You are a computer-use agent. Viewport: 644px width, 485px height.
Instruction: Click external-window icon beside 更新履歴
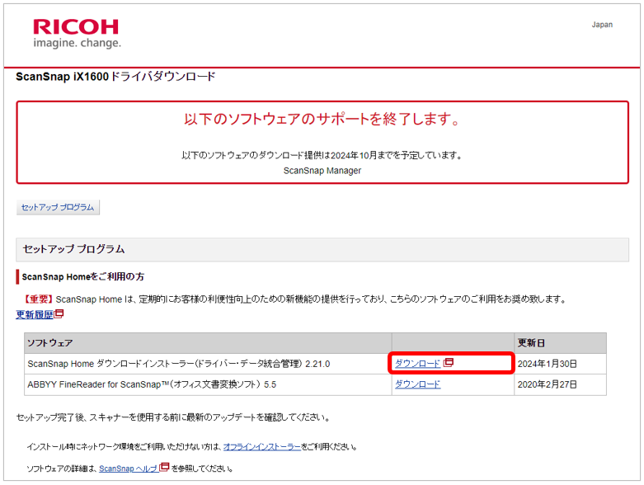[x=59, y=313]
